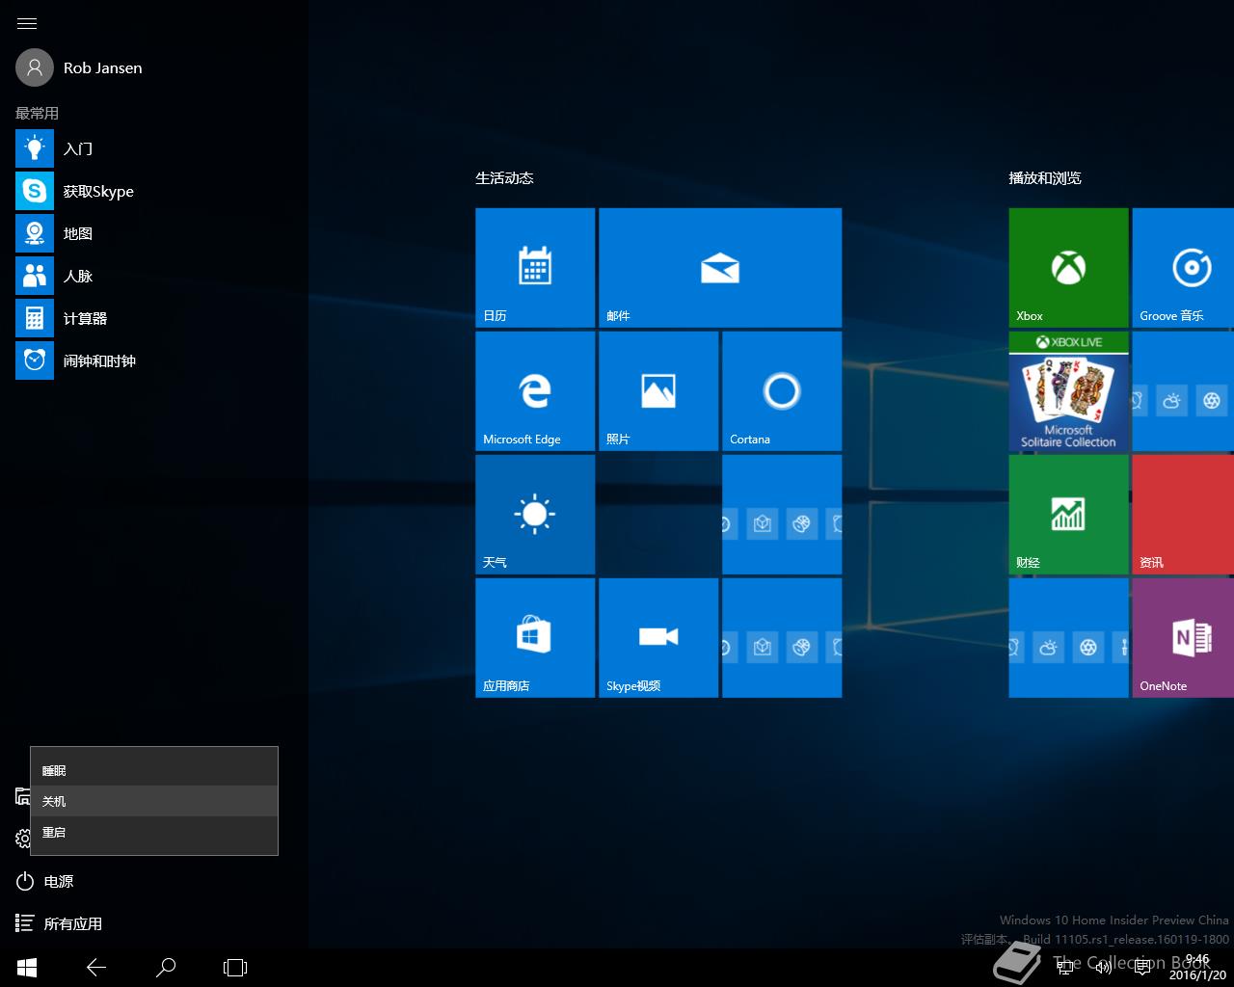Open the 照片 photos tile
Screen dimensions: 1234x987
[x=658, y=391]
